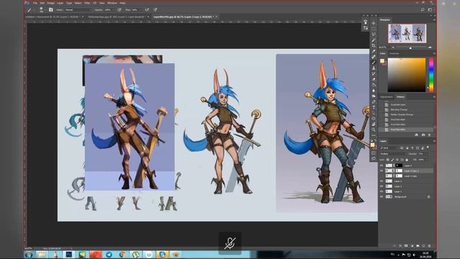Create a new group folder in Layers
Image resolution: width=460 pixels, height=259 pixels.
pos(418,246)
